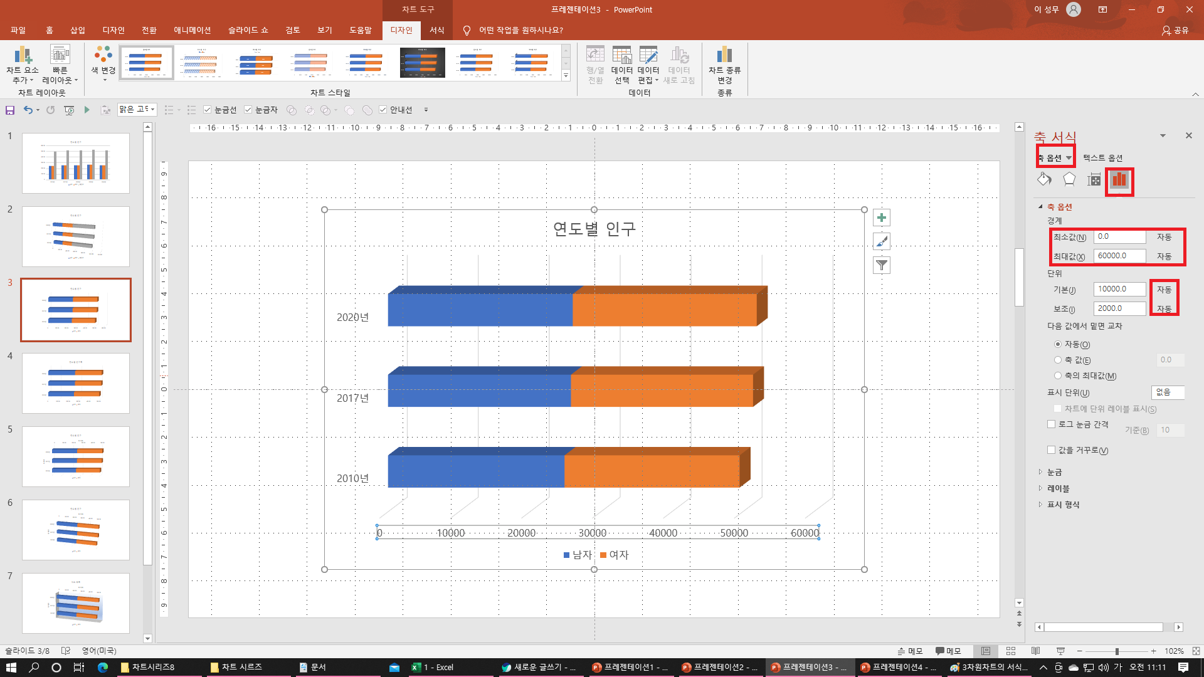1204x677 pixels.
Task: Select the Effects pentagon icon
Action: (x=1069, y=179)
